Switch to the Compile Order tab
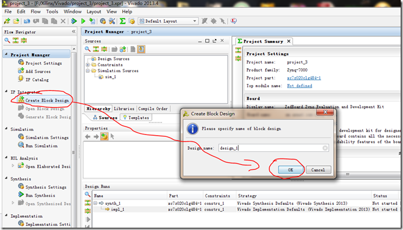403x230 pixels. (153, 109)
